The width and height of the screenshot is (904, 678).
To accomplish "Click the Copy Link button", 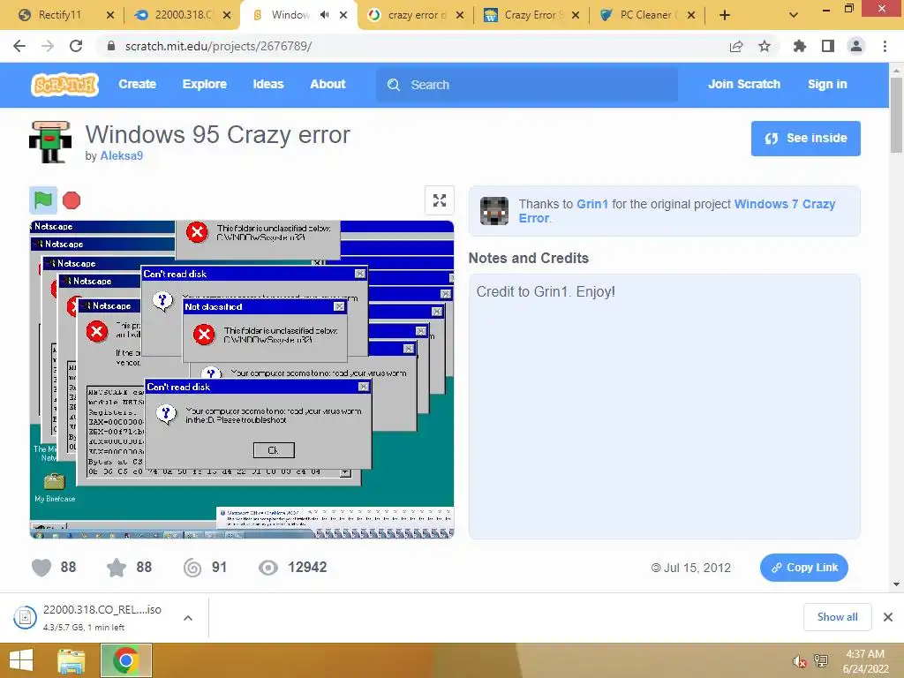I will pyautogui.click(x=803, y=568).
